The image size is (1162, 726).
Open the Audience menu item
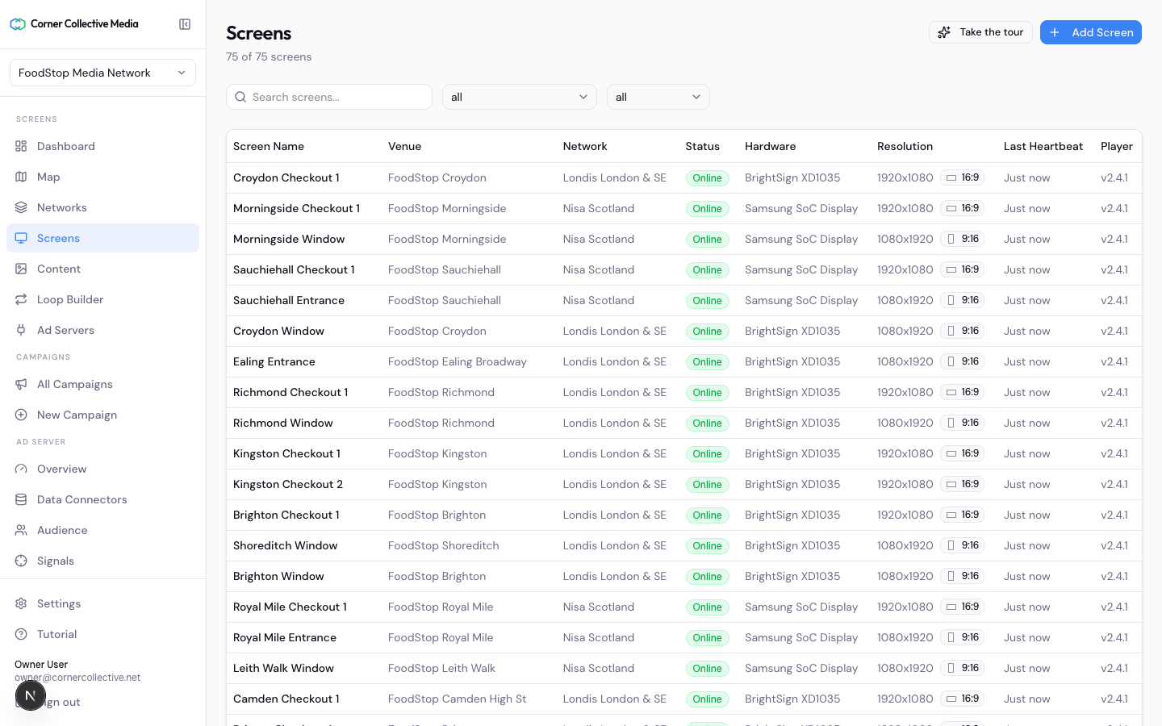point(102,530)
